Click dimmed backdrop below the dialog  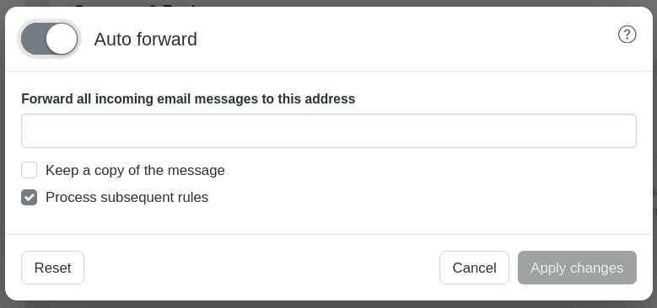(x=329, y=305)
